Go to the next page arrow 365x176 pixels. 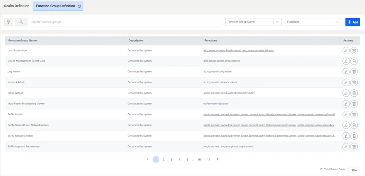(x=217, y=159)
